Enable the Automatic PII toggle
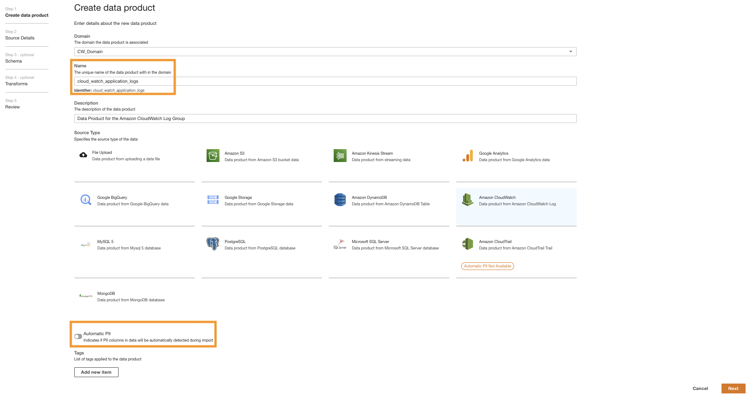This screenshot has width=749, height=396. coord(78,336)
